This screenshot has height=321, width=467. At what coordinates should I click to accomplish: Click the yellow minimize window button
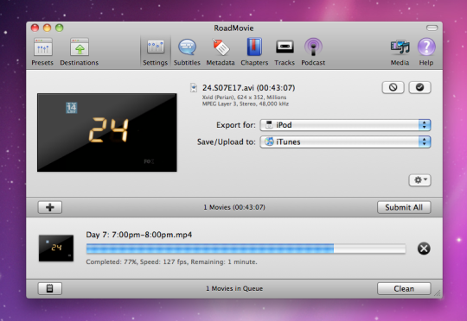(47, 28)
